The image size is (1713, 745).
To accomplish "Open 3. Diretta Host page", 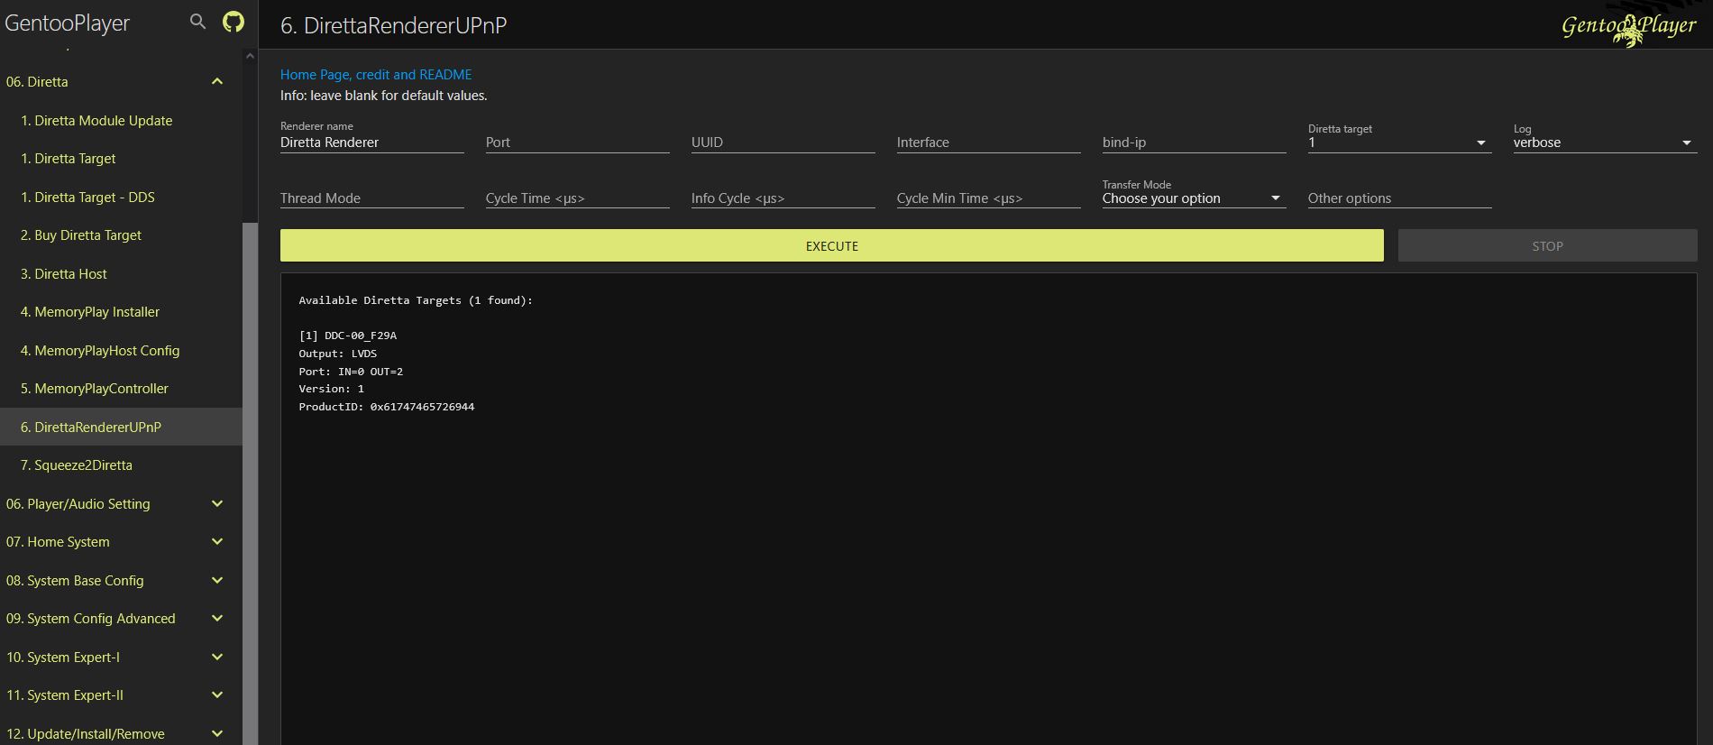I will 121,274.
